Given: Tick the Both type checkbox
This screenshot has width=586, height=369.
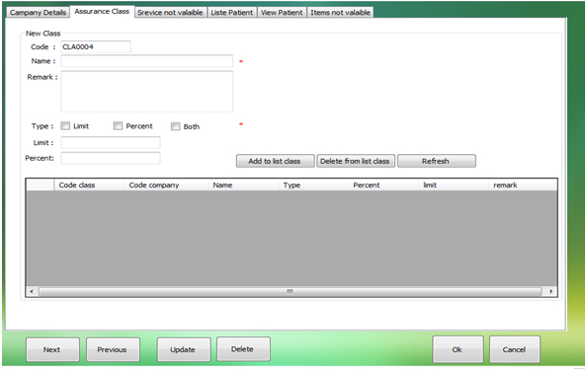Looking at the screenshot, I should (175, 126).
